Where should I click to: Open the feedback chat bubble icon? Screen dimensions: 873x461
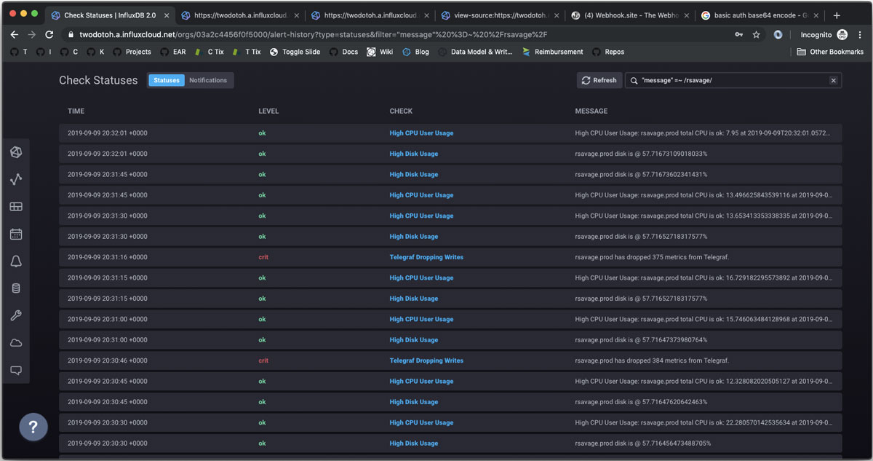[x=16, y=370]
